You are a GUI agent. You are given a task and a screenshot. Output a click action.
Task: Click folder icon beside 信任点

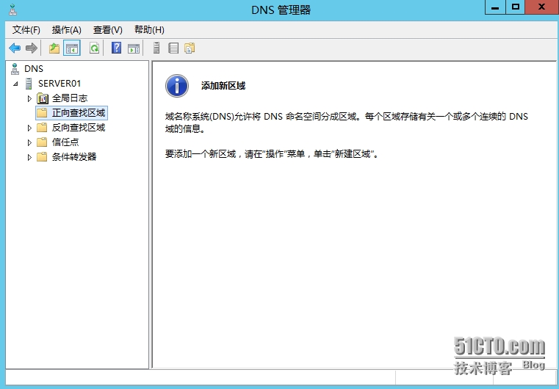tap(42, 142)
